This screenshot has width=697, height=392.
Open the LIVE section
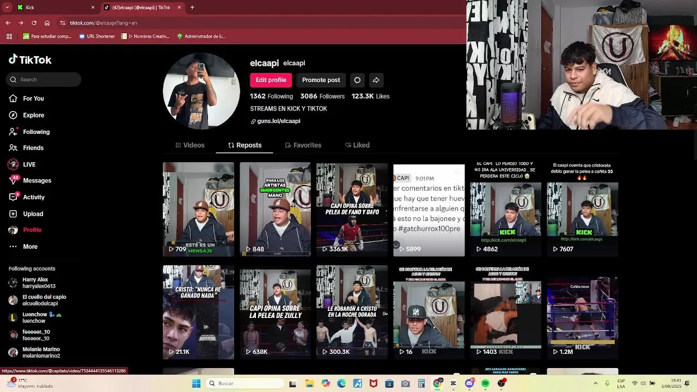pyautogui.click(x=22, y=164)
